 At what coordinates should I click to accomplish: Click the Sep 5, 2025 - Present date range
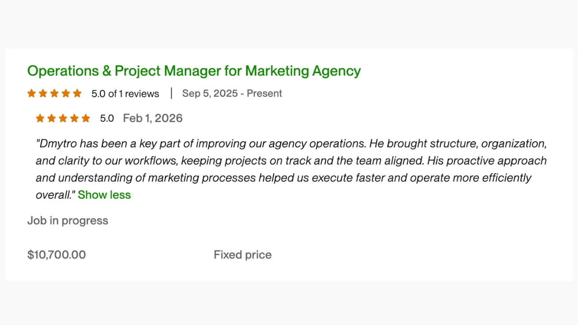pos(232,93)
